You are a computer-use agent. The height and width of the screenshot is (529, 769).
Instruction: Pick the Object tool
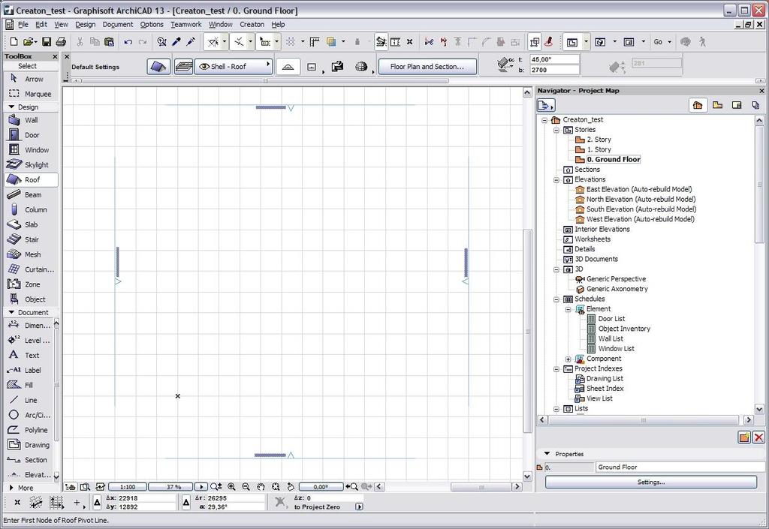tap(30, 299)
